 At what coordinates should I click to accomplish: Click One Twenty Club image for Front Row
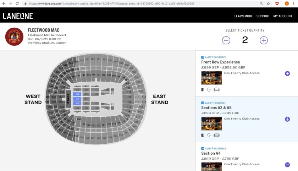[211, 78]
